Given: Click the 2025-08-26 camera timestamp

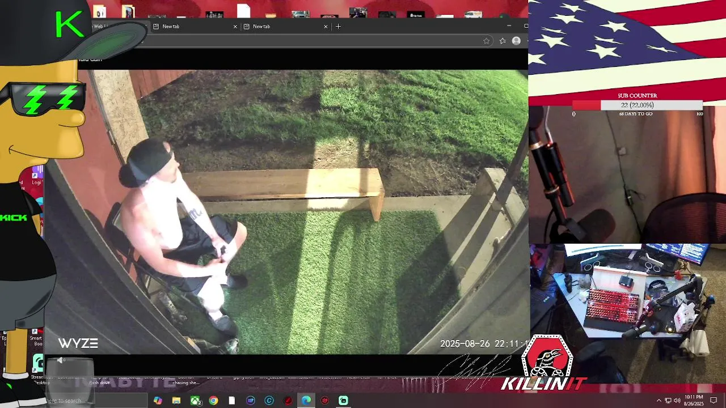Looking at the screenshot, I should (484, 343).
